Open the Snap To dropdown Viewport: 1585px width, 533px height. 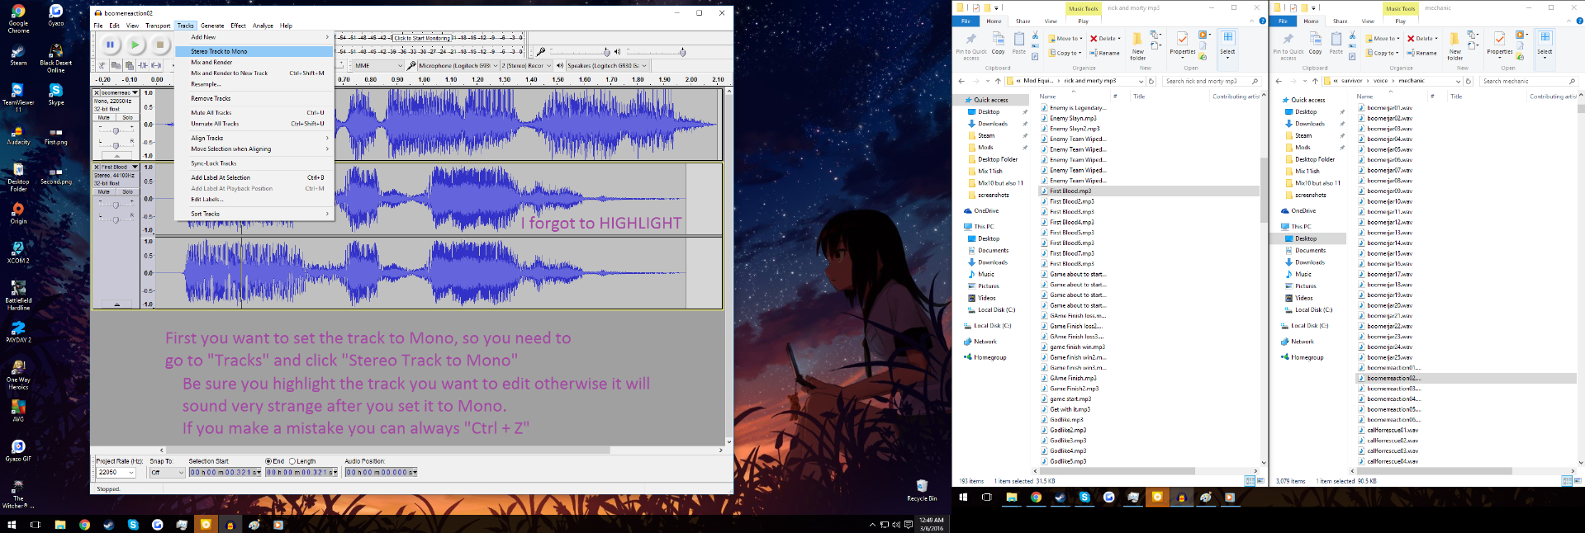[x=168, y=473]
